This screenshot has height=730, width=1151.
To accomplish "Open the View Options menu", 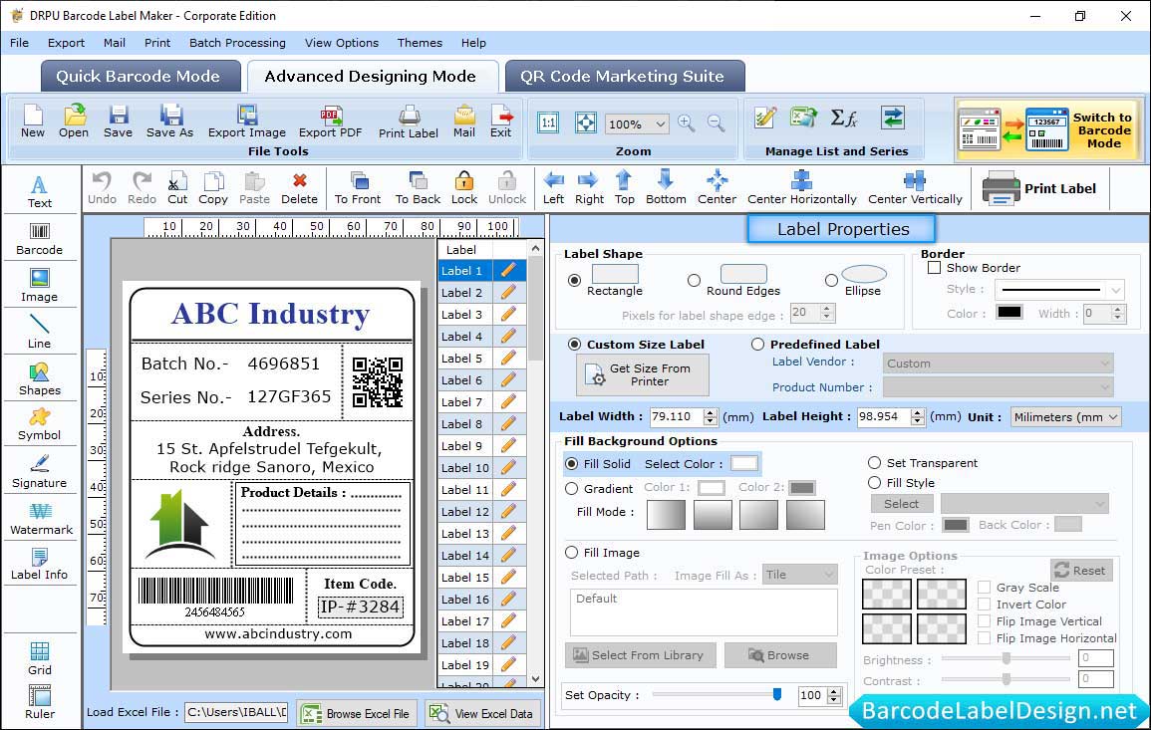I will (x=342, y=43).
